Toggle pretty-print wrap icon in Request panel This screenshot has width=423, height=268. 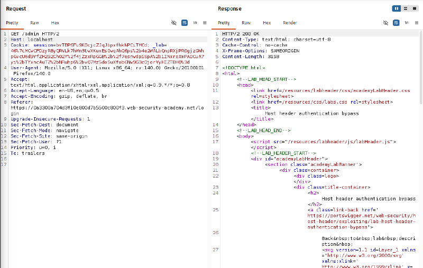[x=185, y=23]
